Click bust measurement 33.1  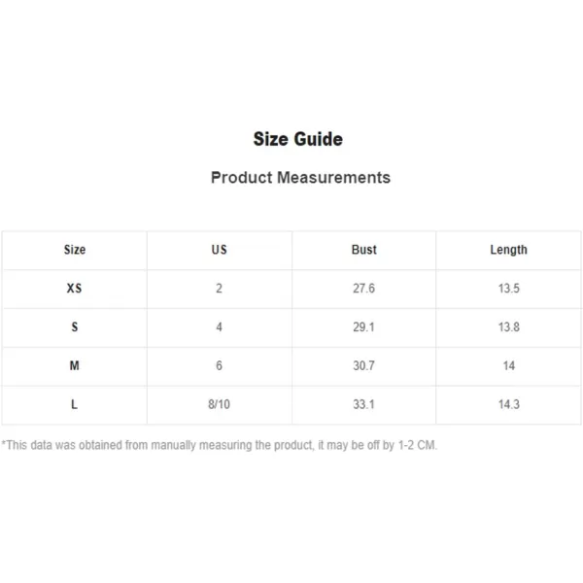point(363,404)
